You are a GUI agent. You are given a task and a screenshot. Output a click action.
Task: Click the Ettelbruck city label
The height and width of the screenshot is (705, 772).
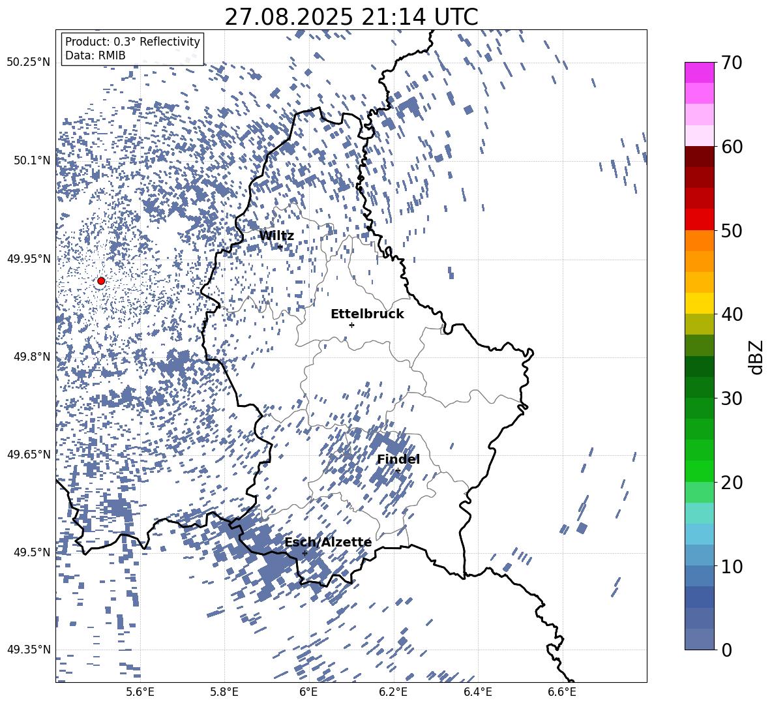(367, 314)
